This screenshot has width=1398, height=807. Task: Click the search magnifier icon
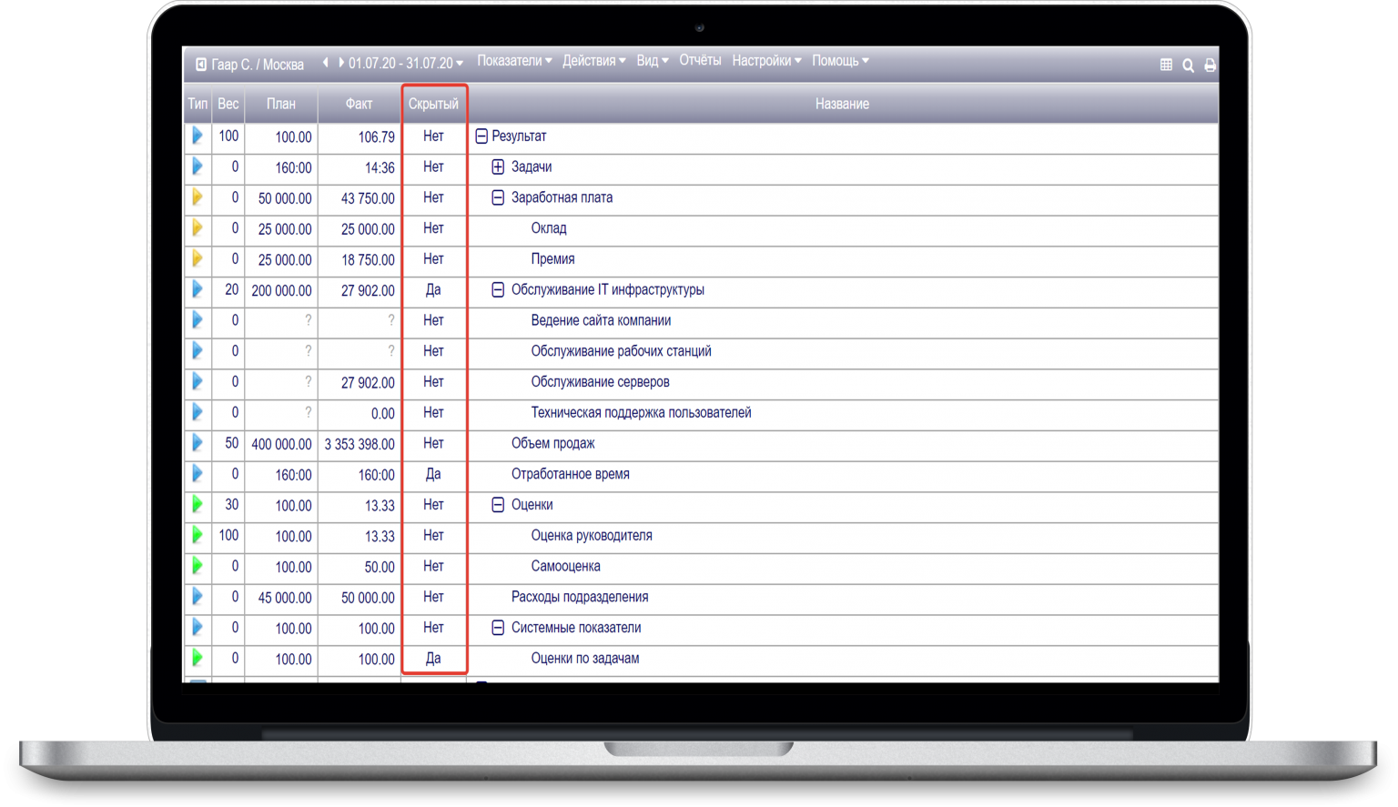(x=1188, y=66)
